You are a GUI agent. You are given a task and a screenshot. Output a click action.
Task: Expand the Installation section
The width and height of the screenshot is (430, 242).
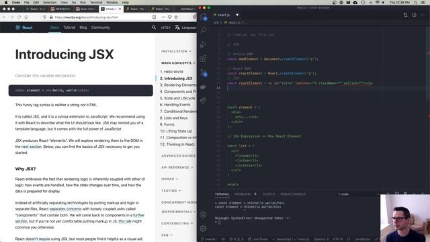[176, 51]
